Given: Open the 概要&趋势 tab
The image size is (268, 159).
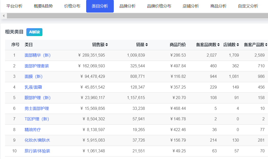Looking at the screenshot, I should click(x=43, y=6).
